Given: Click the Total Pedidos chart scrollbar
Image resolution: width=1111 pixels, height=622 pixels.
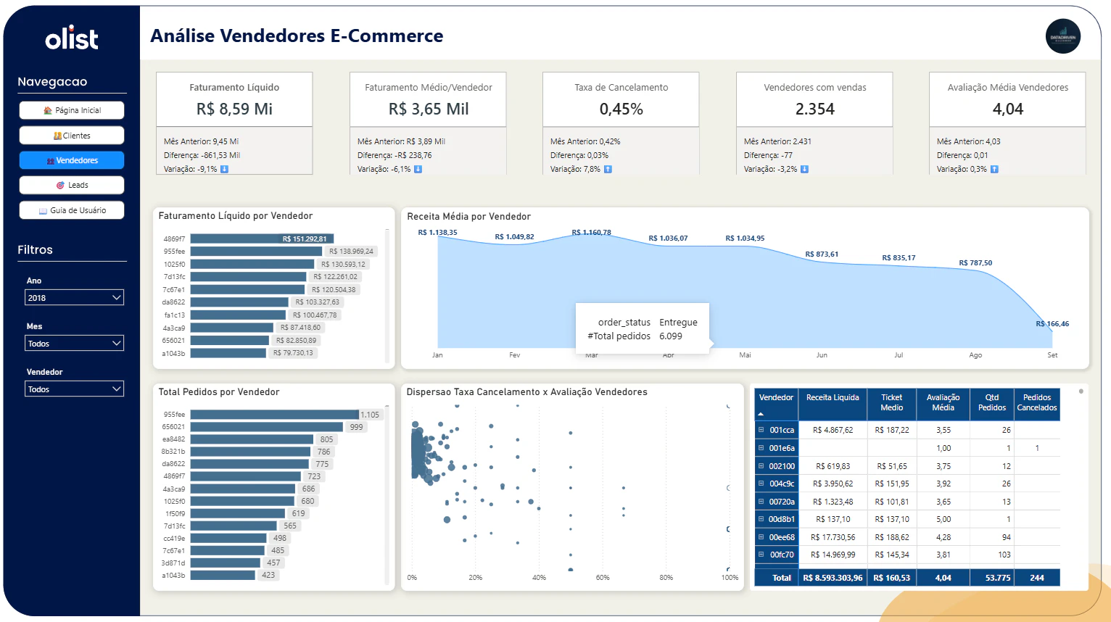Looking at the screenshot, I should coord(387,494).
